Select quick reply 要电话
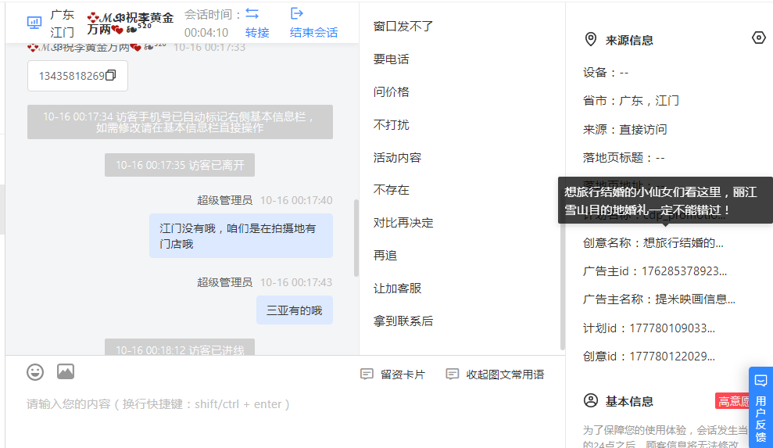 392,59
